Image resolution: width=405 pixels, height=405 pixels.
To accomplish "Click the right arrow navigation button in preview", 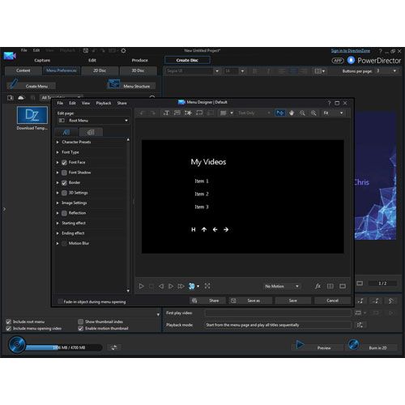I will pos(226,229).
